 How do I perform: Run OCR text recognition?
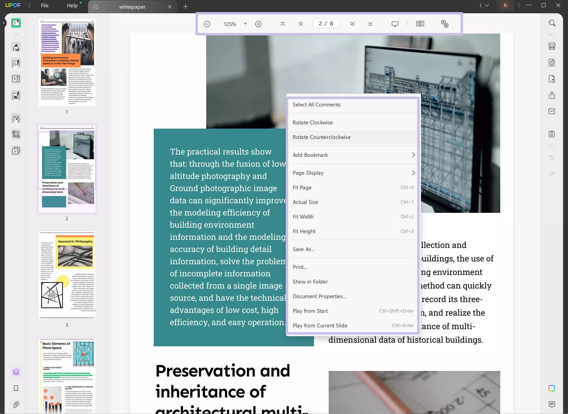(x=552, y=46)
